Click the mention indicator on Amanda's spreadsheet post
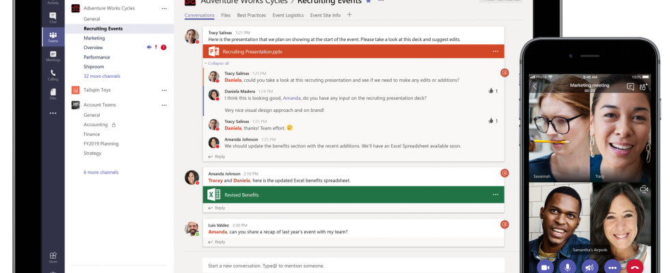670x273 pixels. click(505, 173)
